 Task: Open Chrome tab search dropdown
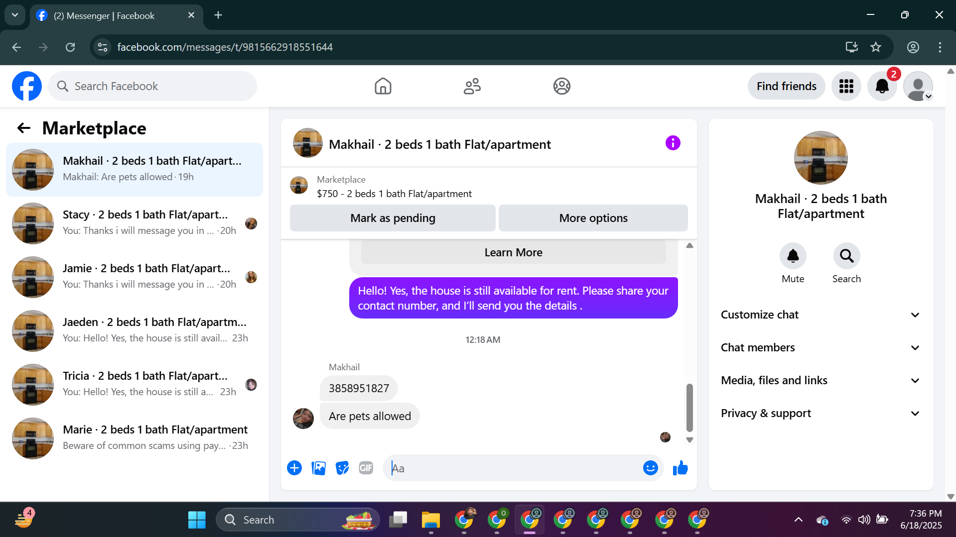(15, 15)
